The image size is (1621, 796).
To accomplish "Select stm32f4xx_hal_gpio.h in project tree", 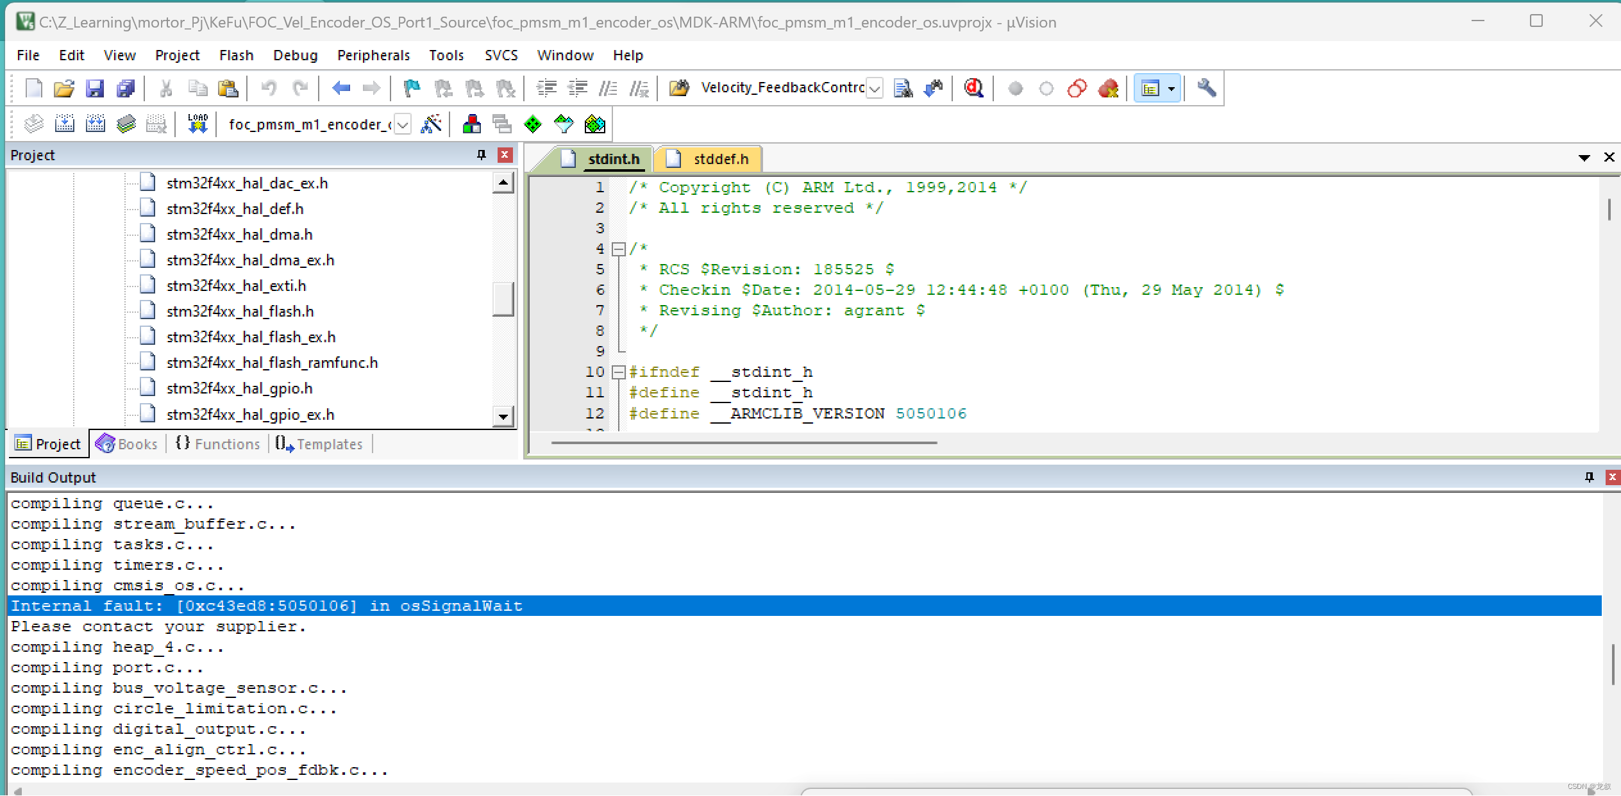I will tap(239, 388).
